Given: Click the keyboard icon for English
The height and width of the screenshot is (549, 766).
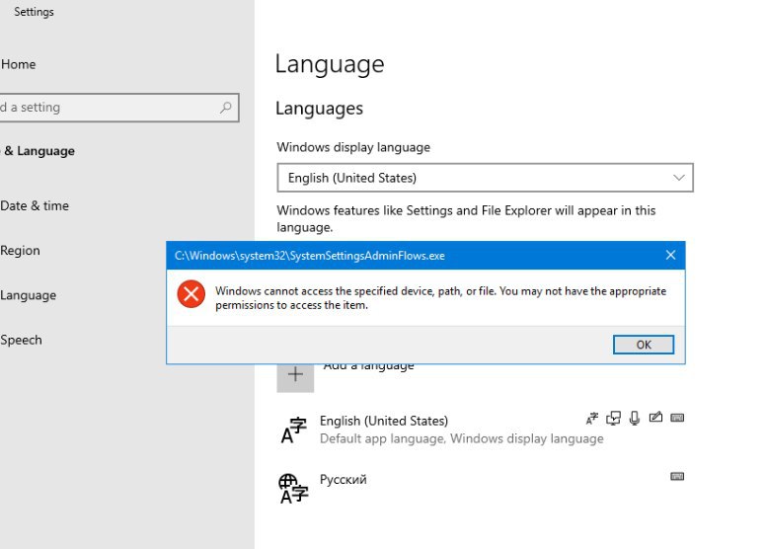Looking at the screenshot, I should [x=677, y=418].
